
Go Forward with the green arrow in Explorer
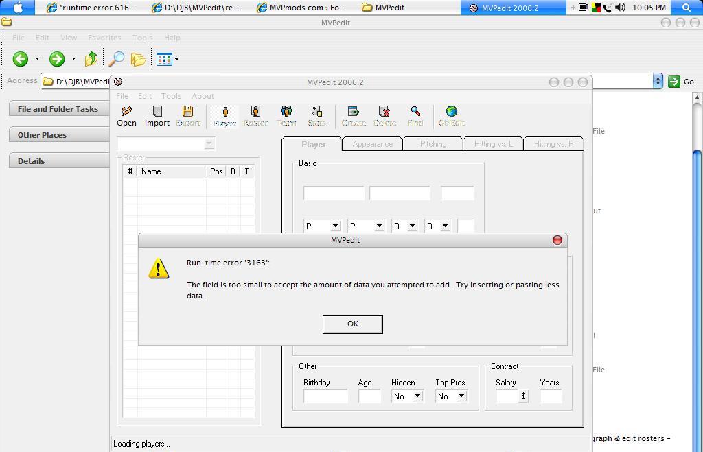point(57,59)
